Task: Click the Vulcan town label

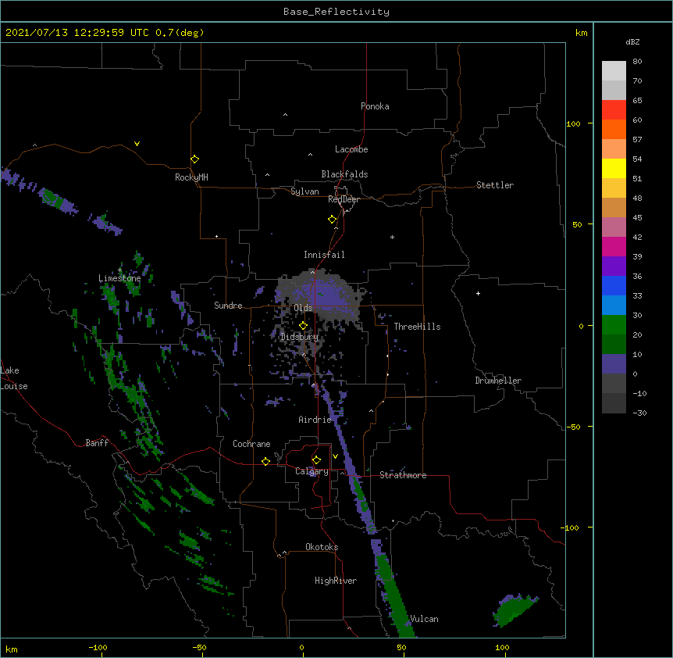Action: (424, 619)
